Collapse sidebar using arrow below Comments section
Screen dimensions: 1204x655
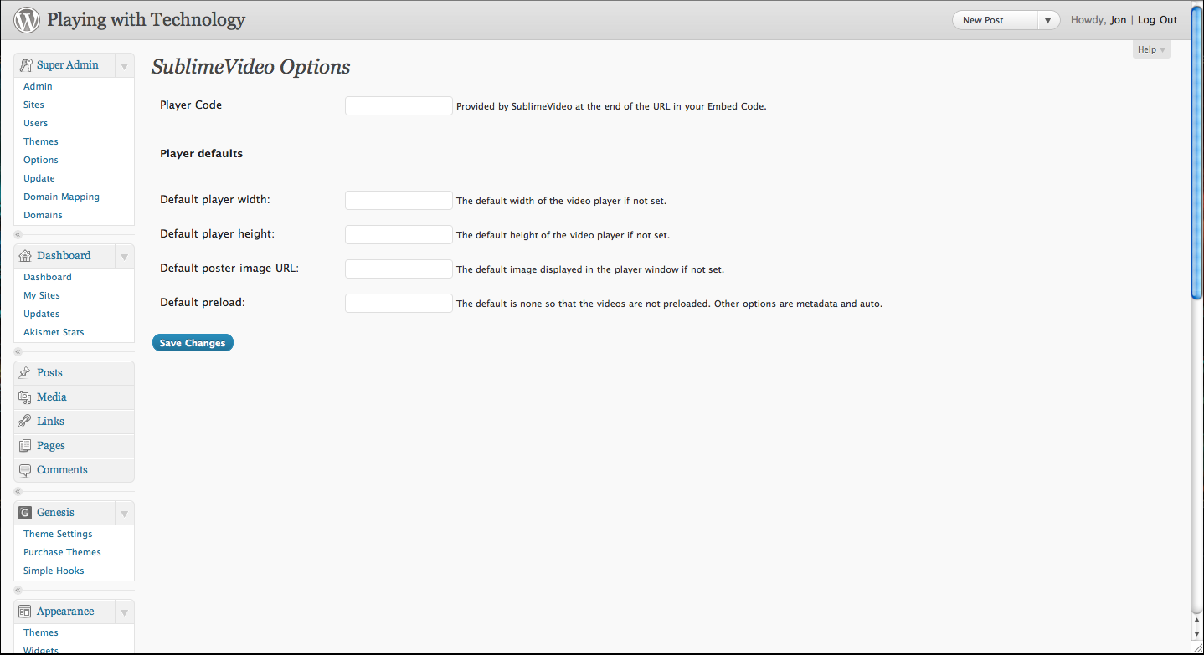[x=18, y=491]
